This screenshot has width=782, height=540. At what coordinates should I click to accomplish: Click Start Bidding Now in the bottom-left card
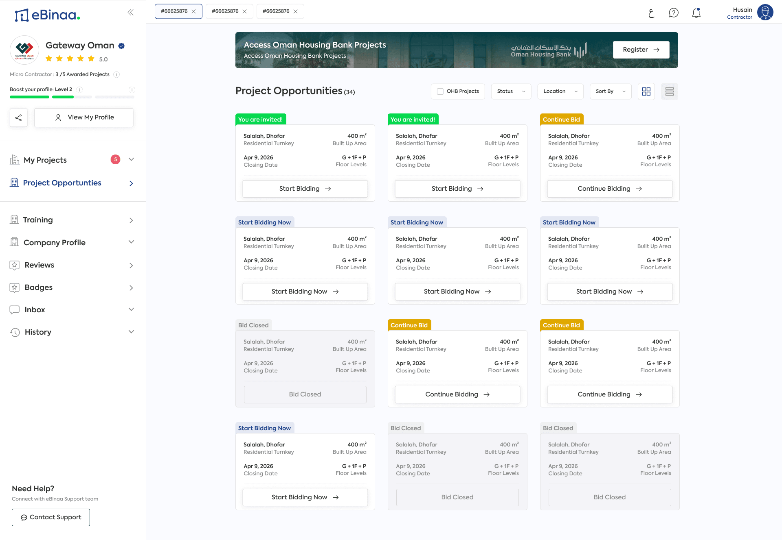pyautogui.click(x=305, y=497)
